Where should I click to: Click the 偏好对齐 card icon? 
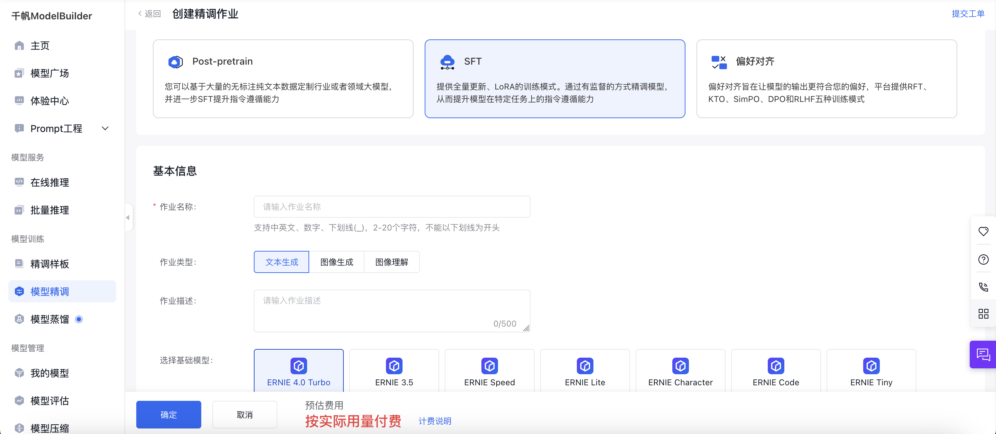click(x=719, y=62)
